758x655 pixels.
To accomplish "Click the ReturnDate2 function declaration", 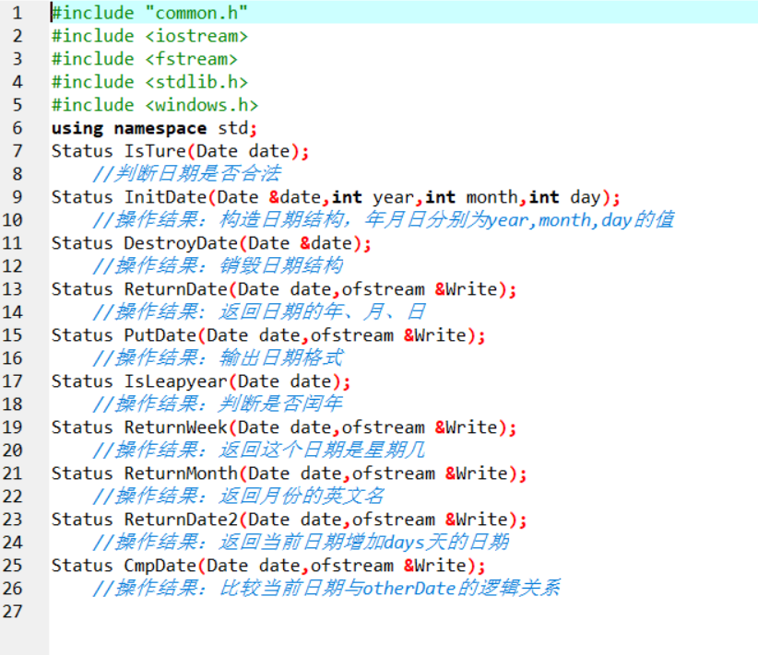I will (289, 520).
